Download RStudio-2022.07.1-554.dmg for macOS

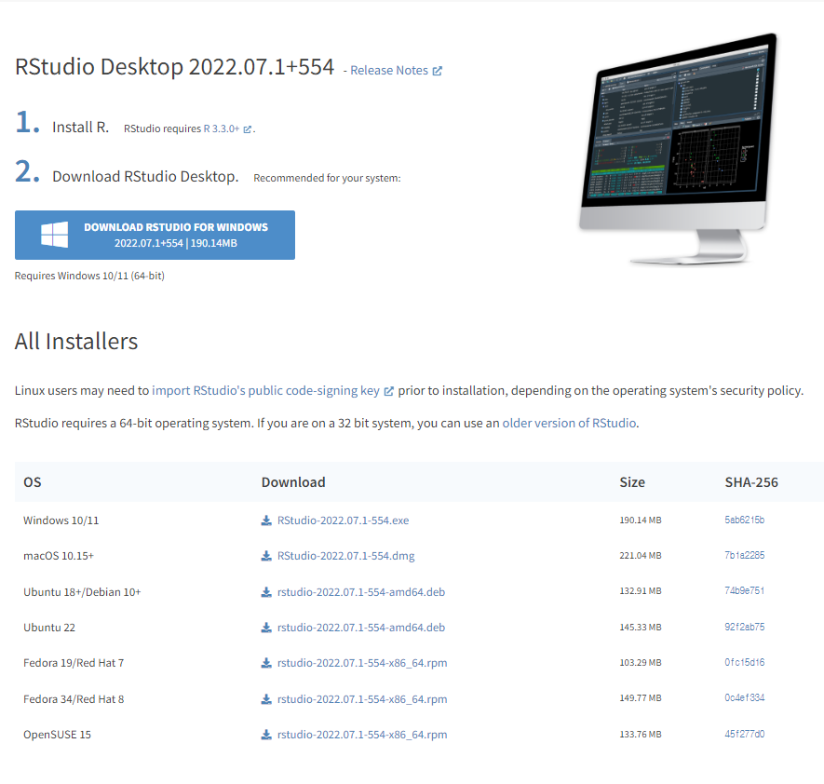click(345, 556)
